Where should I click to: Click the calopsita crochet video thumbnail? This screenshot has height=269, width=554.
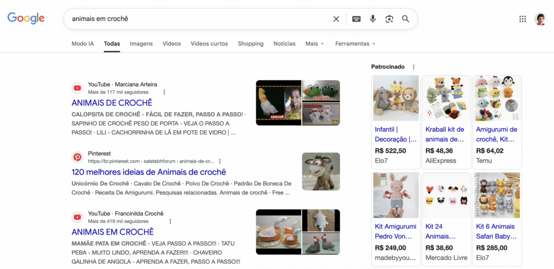click(279, 103)
